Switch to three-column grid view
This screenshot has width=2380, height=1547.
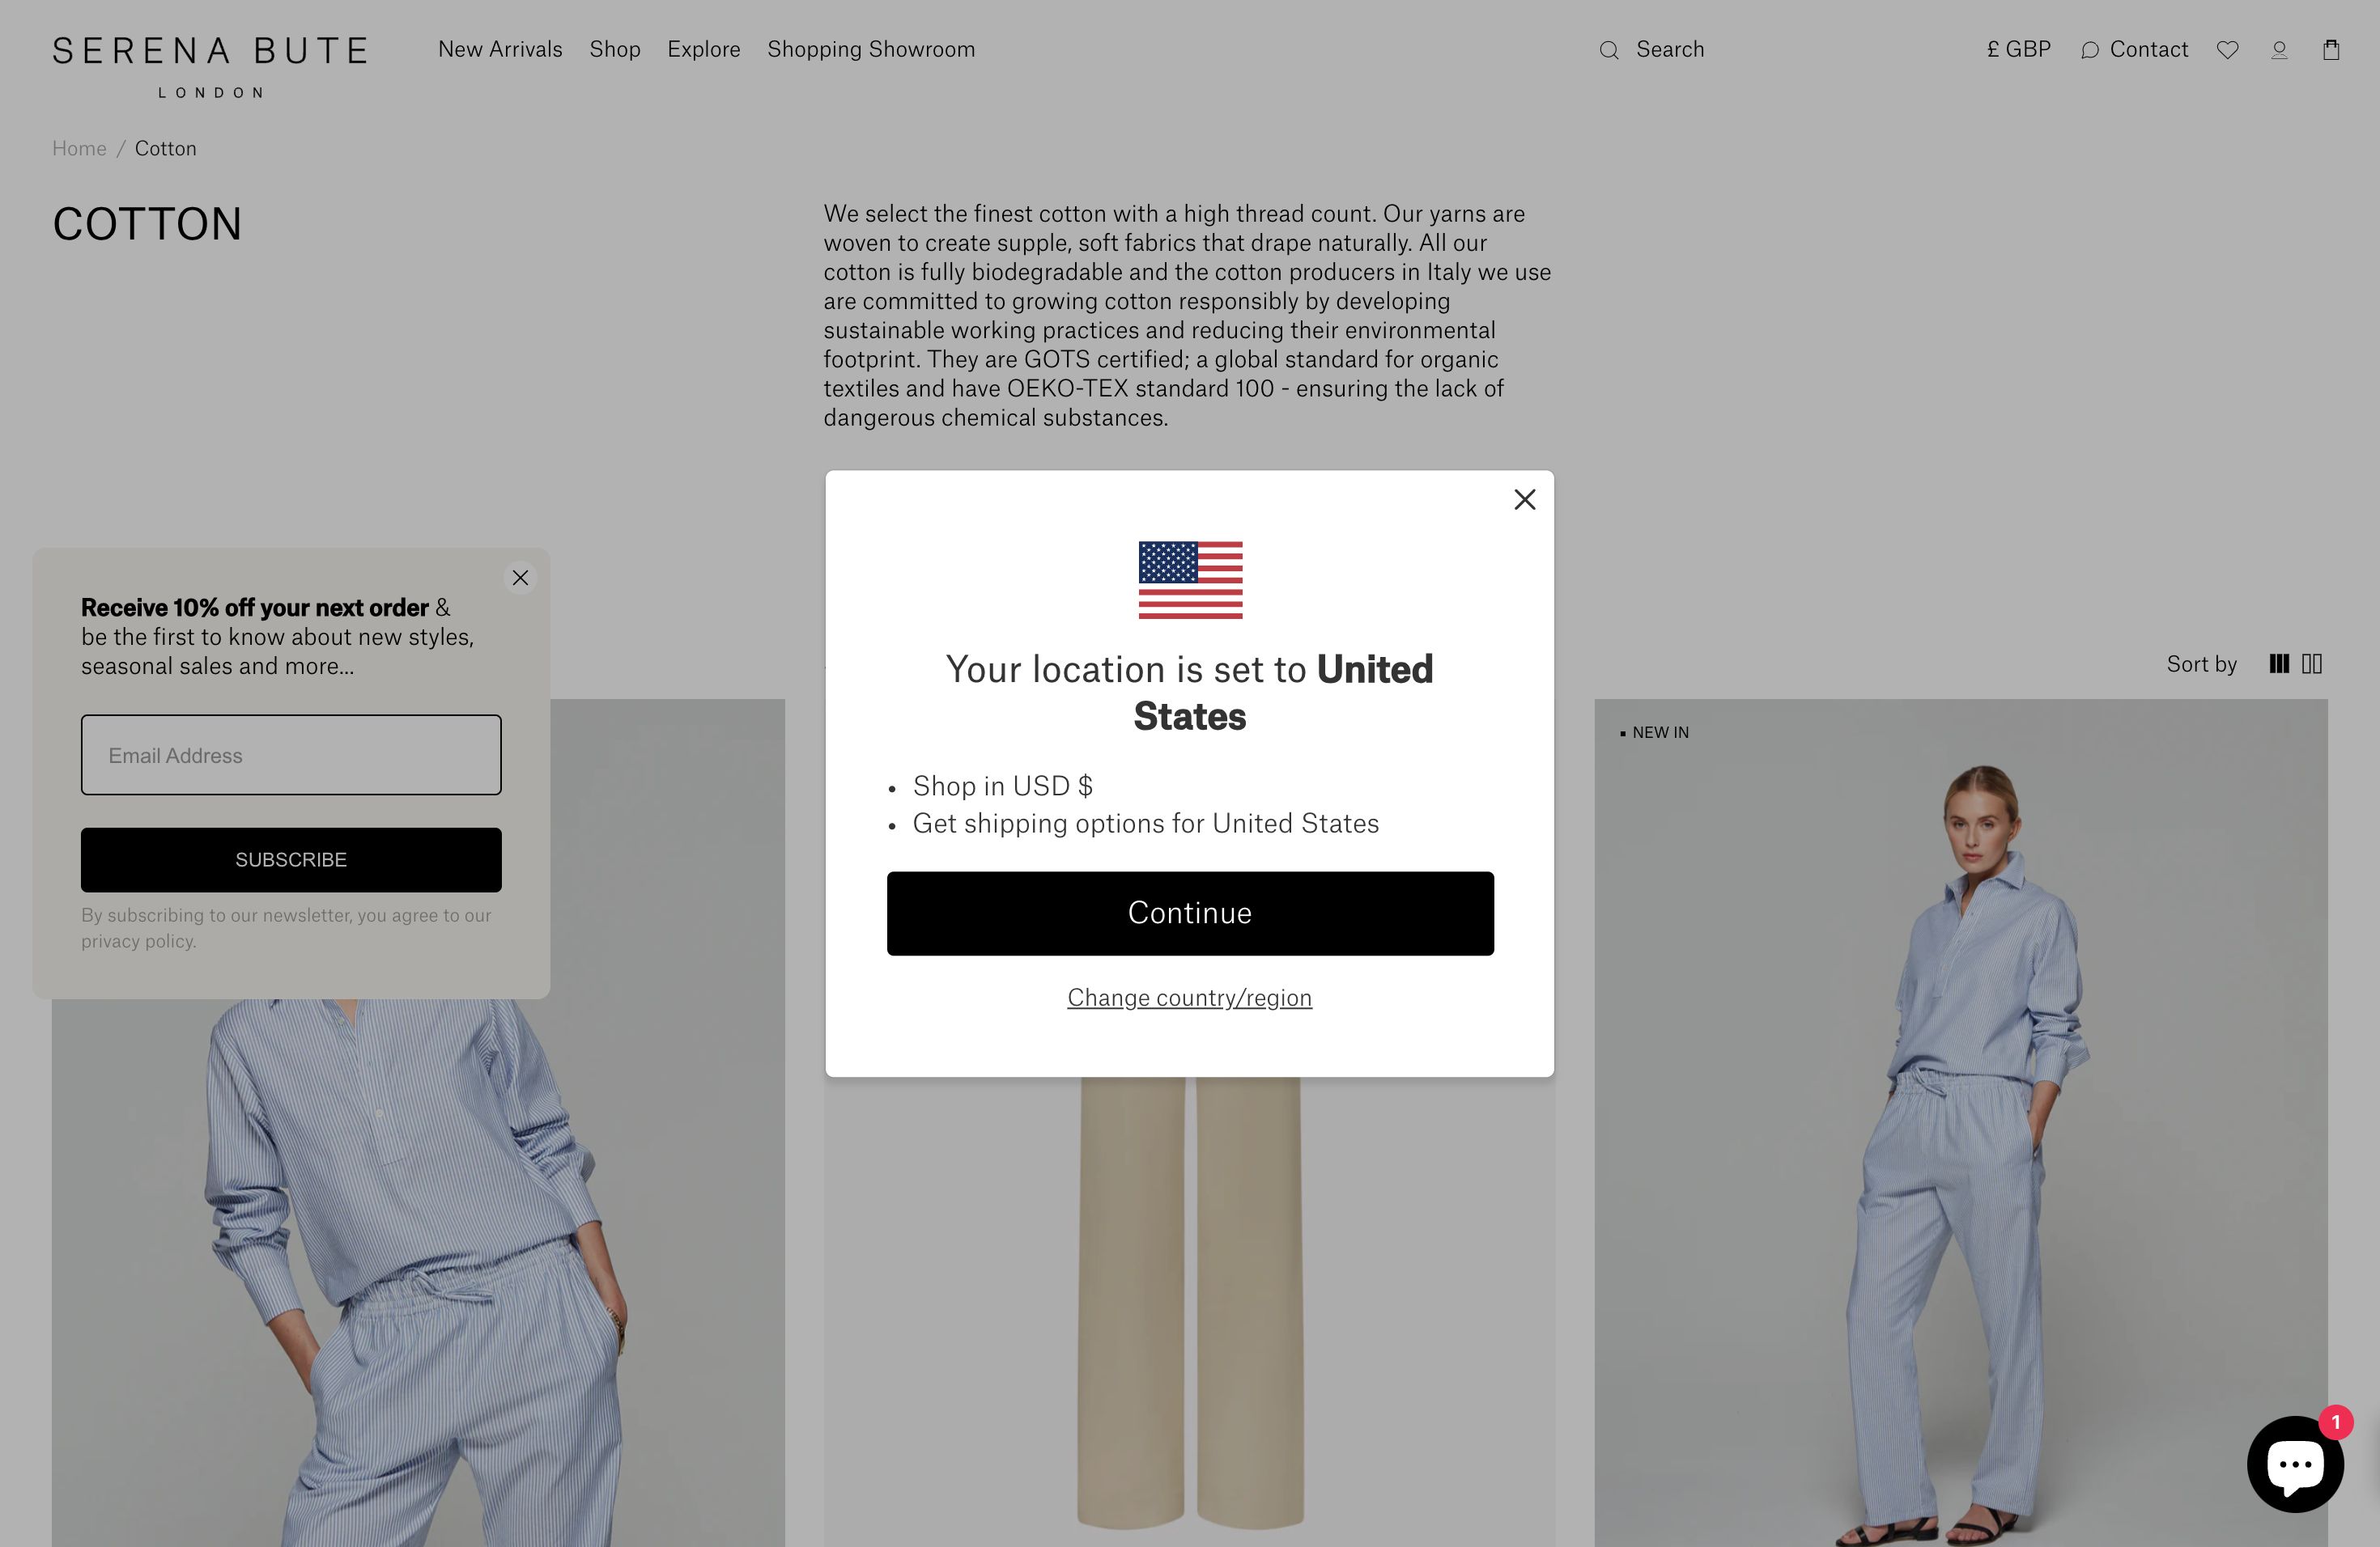click(2279, 663)
